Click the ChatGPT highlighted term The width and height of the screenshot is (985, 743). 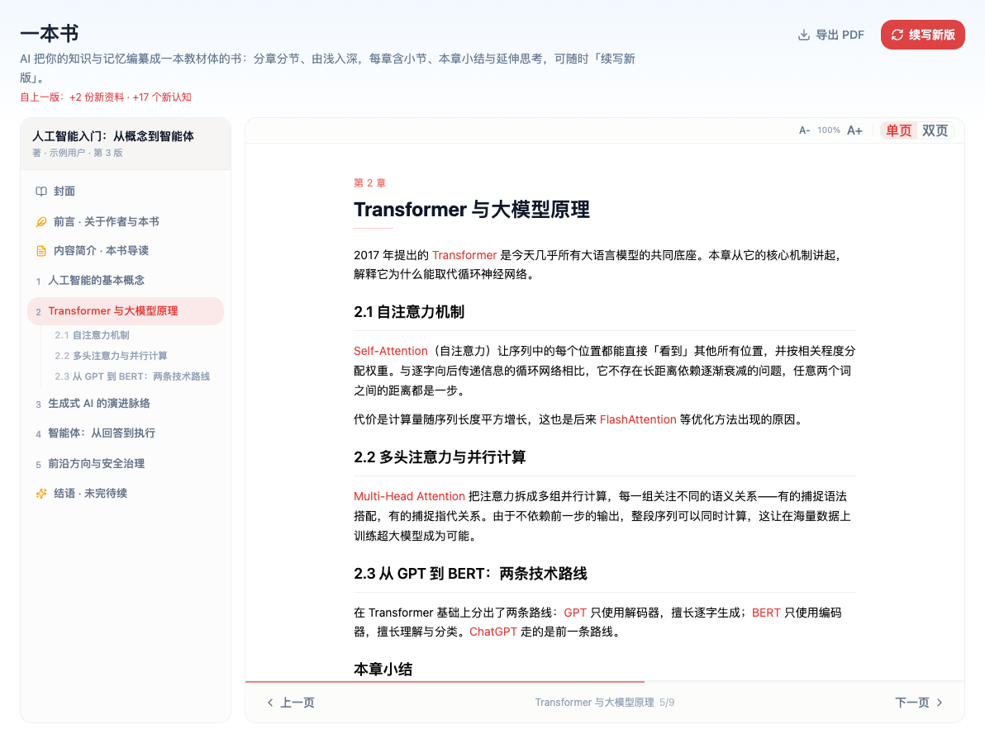pyautogui.click(x=493, y=632)
